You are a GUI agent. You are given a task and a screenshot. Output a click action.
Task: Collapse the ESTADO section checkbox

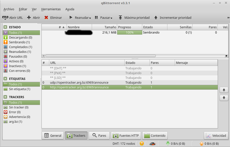pyautogui.click(x=5, y=27)
